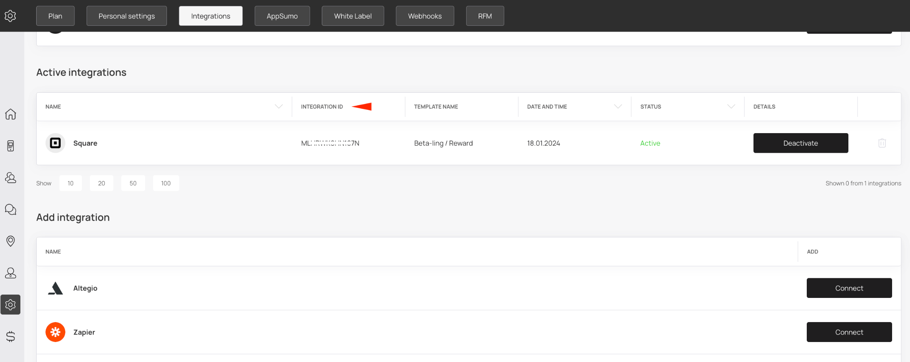The width and height of the screenshot is (910, 362).
Task: Expand the Name column sort chevron
Action: tap(278, 107)
